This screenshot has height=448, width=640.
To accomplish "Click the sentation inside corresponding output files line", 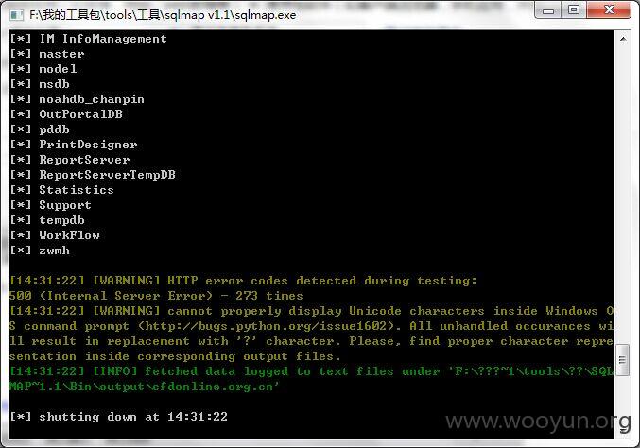I will click(x=175, y=356).
